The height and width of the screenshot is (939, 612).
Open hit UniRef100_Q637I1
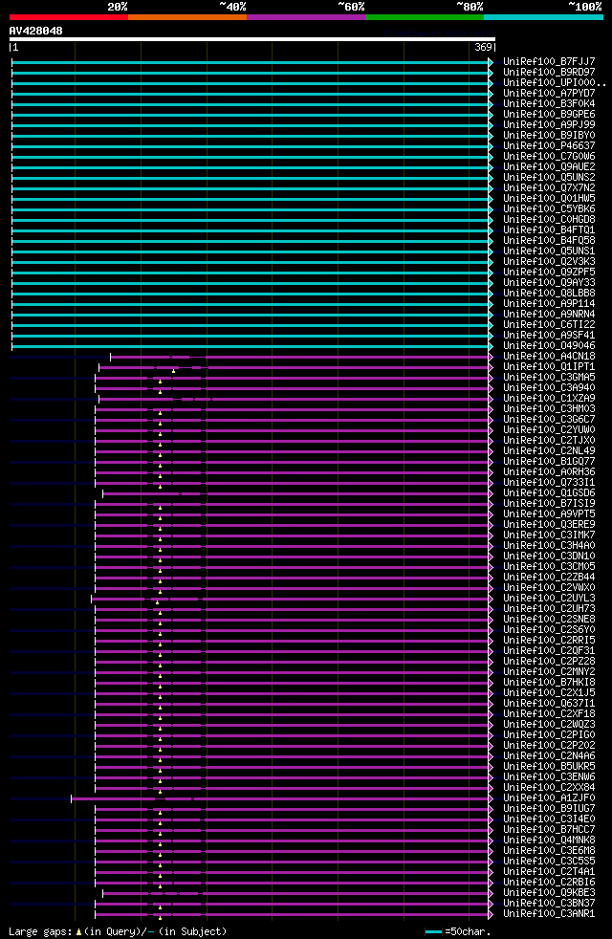pyautogui.click(x=549, y=704)
